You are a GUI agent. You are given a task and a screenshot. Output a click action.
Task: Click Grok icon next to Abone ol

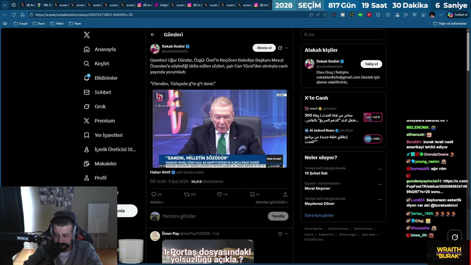(x=280, y=48)
